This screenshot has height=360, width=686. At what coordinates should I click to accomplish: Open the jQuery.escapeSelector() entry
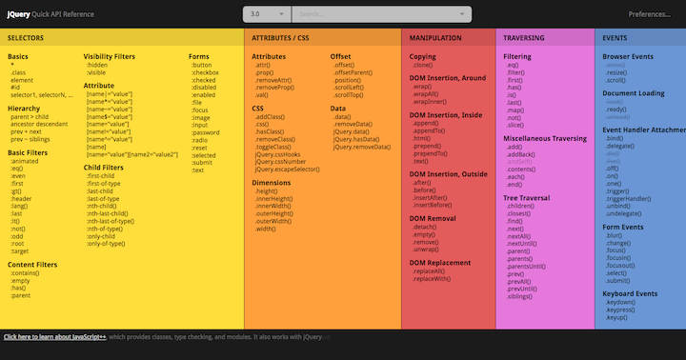coord(287,169)
